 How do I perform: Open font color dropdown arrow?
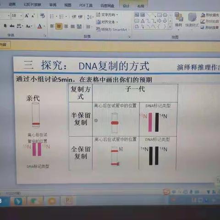(44, 27)
